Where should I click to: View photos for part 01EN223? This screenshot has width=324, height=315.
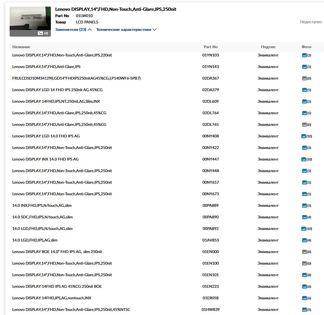pyautogui.click(x=304, y=287)
